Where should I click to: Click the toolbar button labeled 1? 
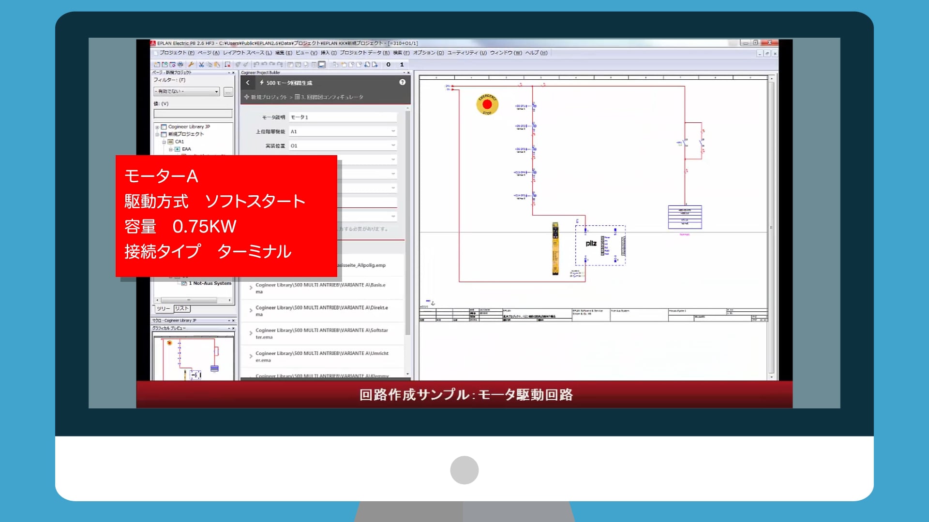pyautogui.click(x=402, y=64)
